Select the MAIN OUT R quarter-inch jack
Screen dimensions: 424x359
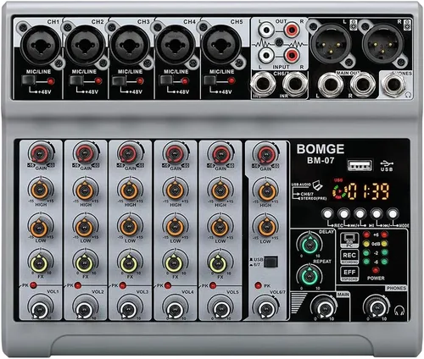click(363, 84)
